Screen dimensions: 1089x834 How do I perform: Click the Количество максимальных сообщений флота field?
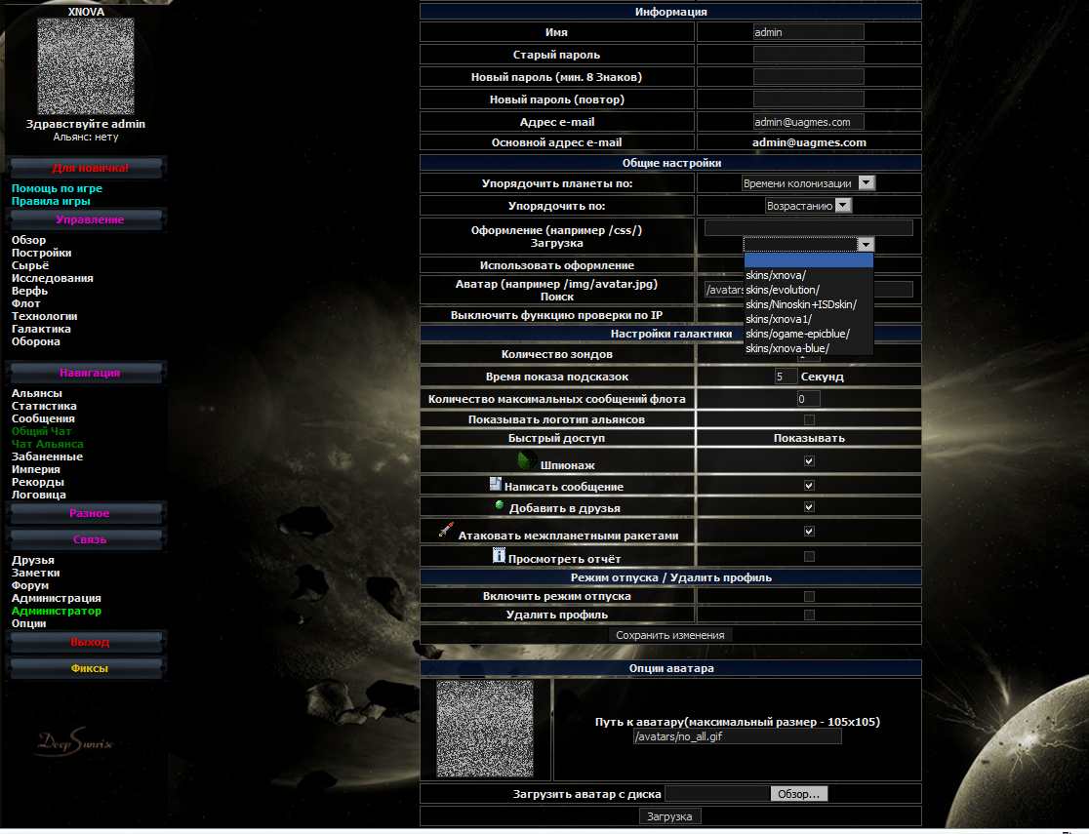[808, 399]
